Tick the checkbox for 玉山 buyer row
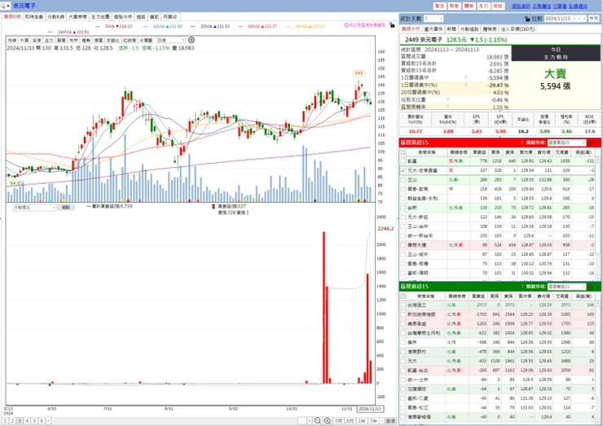 [403, 179]
